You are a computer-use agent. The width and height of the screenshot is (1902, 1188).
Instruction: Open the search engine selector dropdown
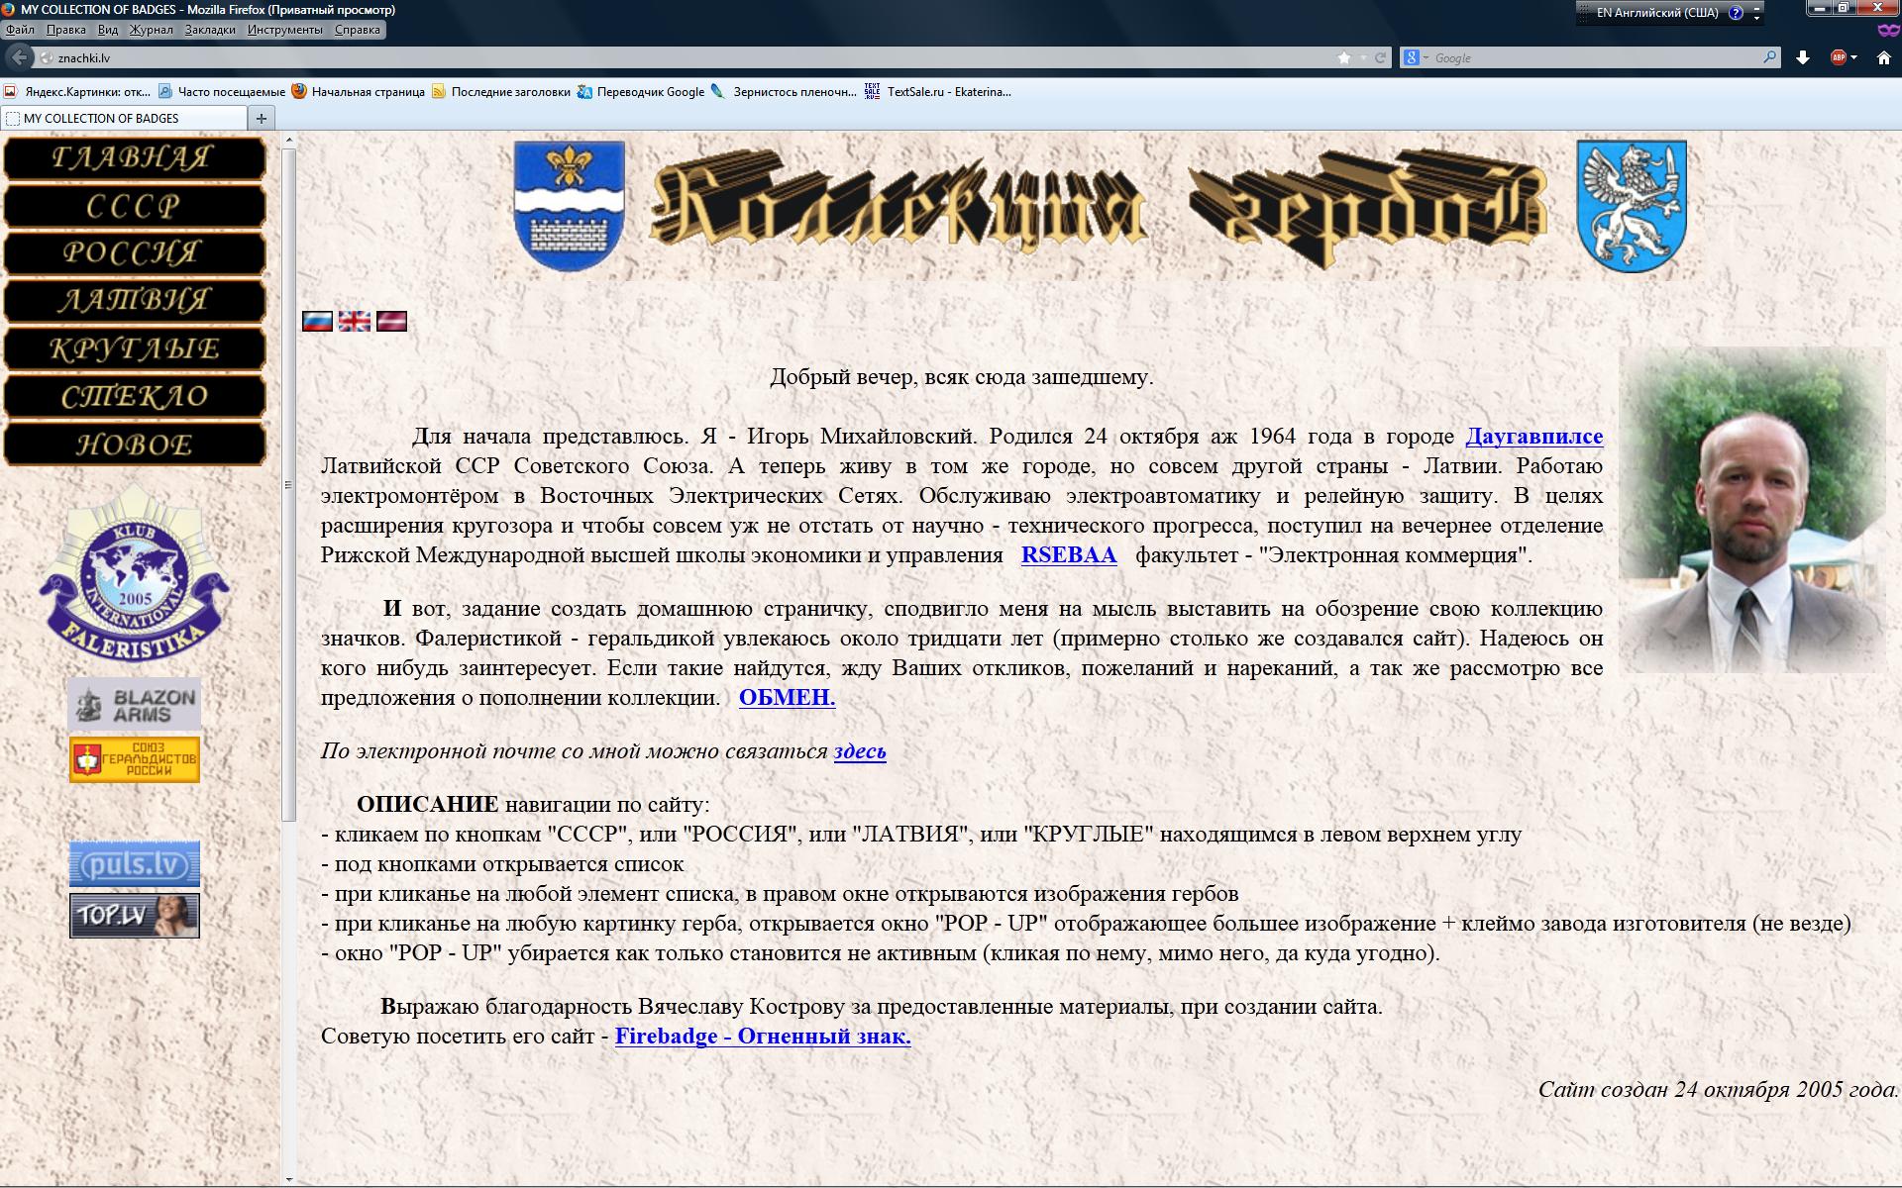pyautogui.click(x=1417, y=58)
